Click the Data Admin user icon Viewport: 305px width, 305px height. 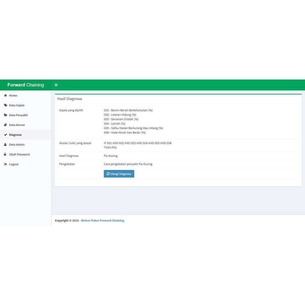click(5, 144)
